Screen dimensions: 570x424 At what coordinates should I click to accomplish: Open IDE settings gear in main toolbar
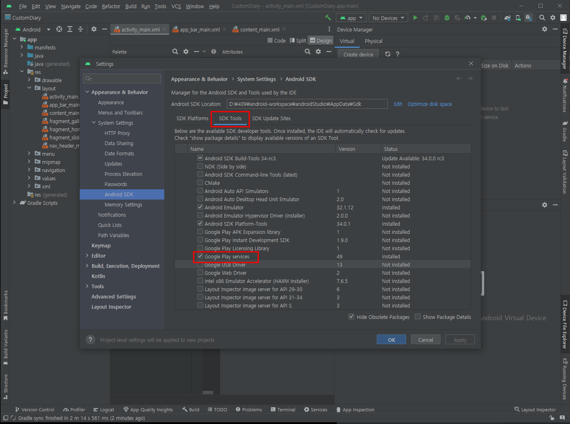553,18
